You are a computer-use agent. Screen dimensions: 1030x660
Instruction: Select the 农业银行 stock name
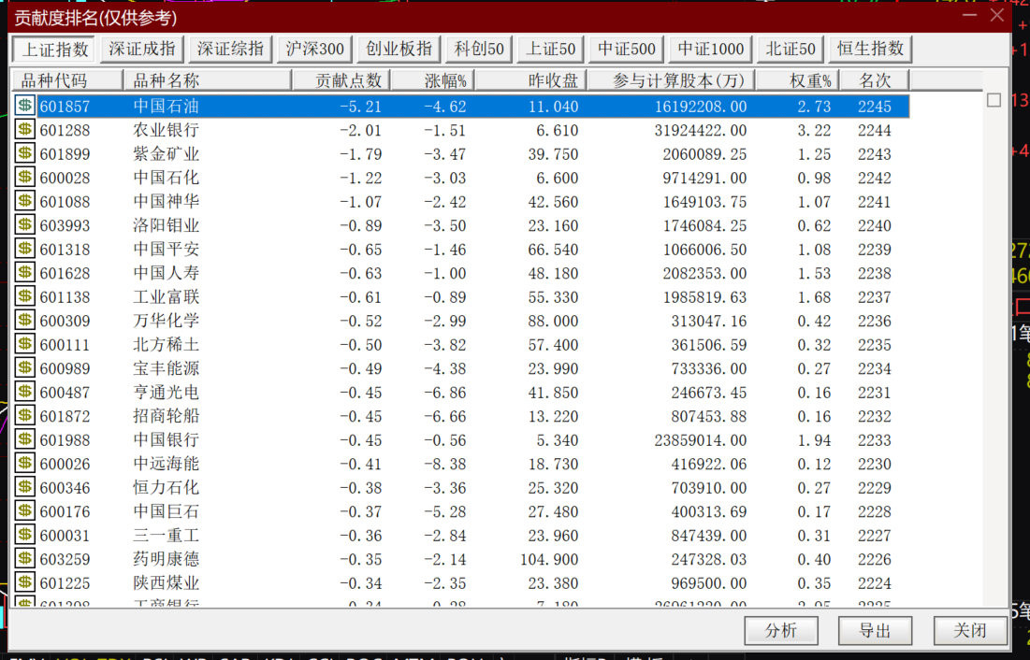point(167,130)
